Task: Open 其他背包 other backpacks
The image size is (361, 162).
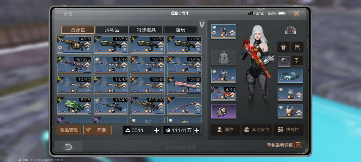Action: pyautogui.click(x=257, y=130)
